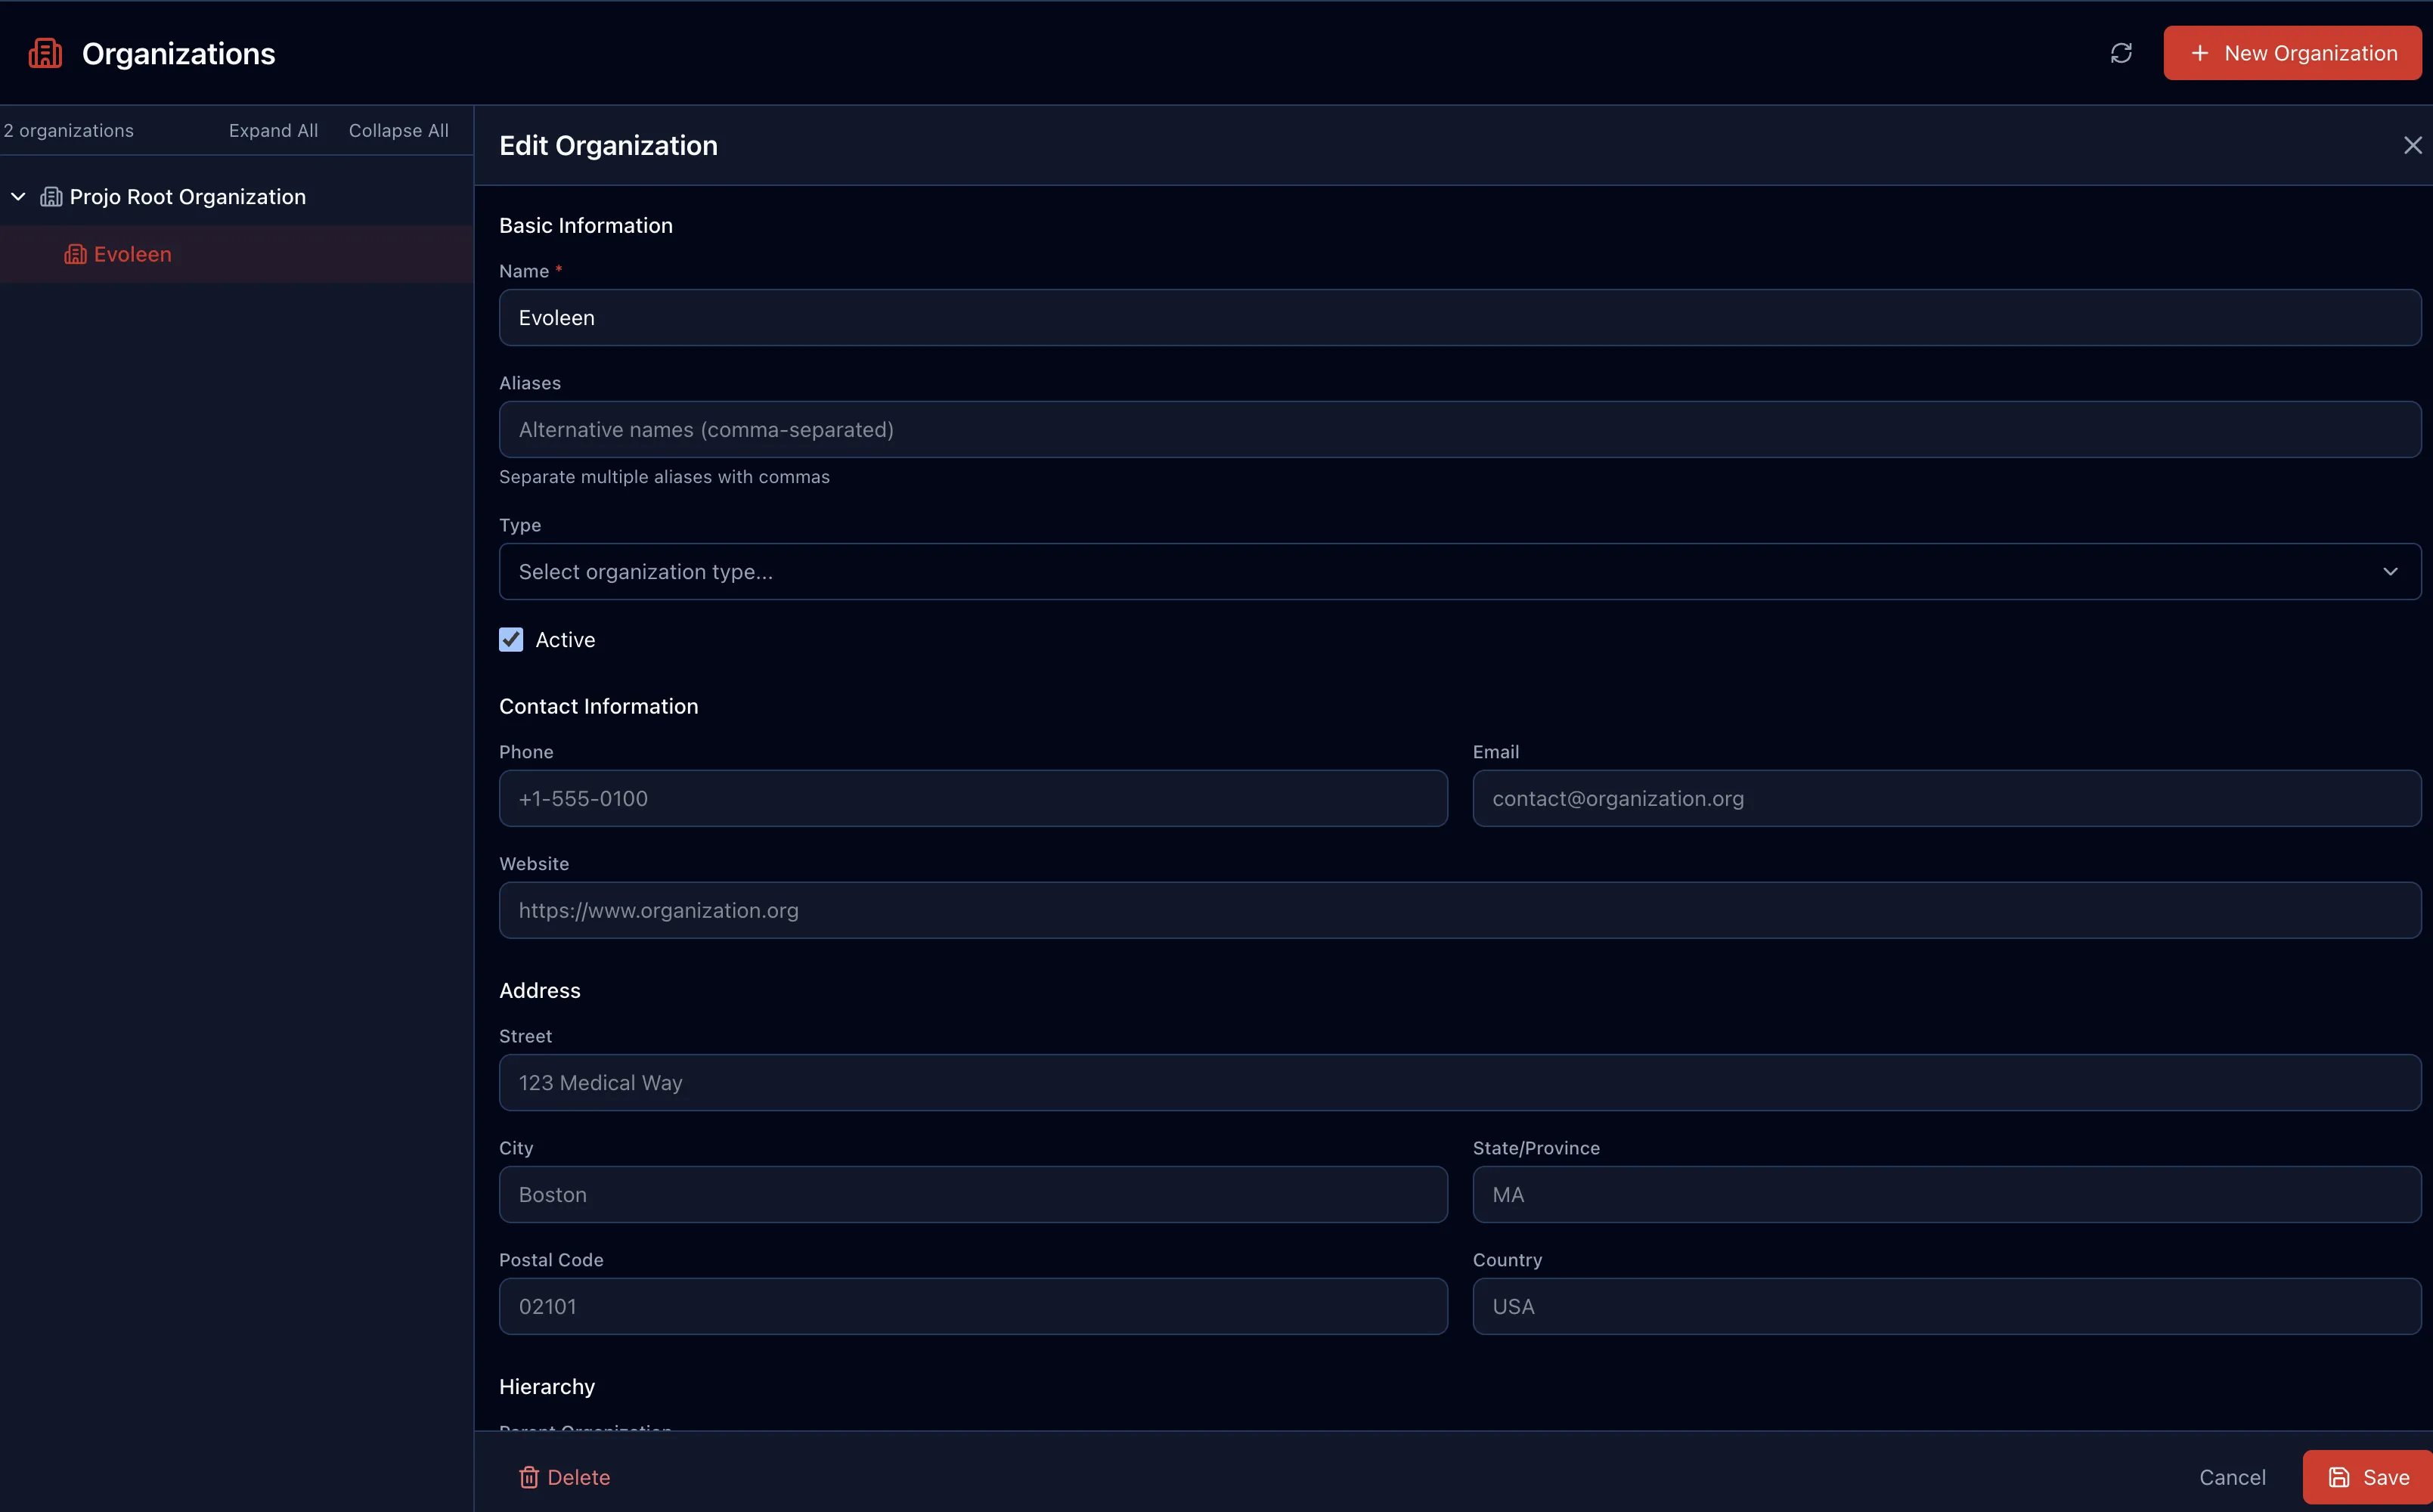
Task: Click the refresh icon in the top bar
Action: 2122,52
